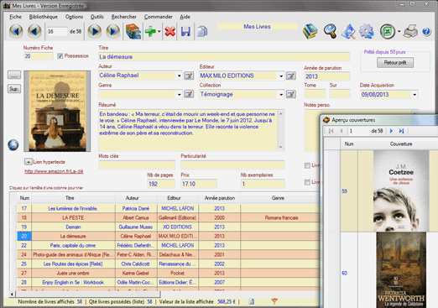Select row Paris, capitale du crime
The width and height of the screenshot is (438, 308).
point(168,245)
